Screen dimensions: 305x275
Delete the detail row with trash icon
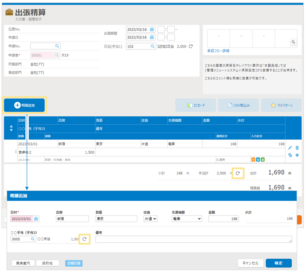point(297,147)
